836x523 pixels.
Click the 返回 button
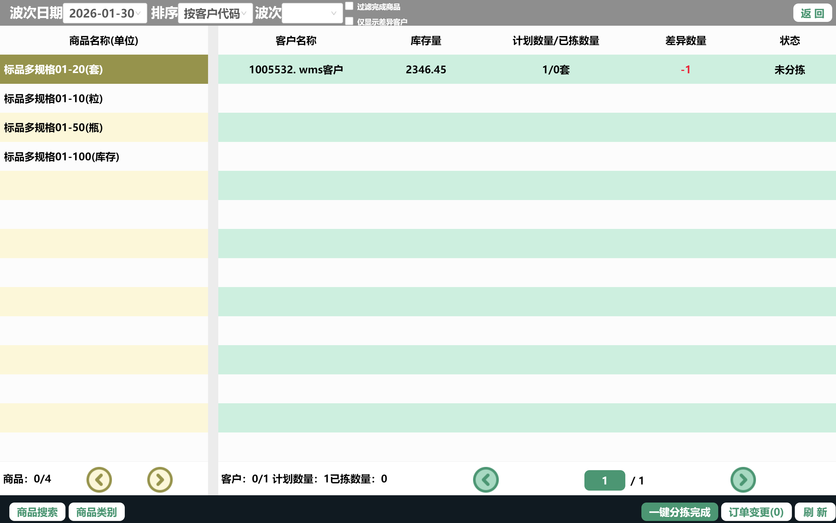pos(812,13)
